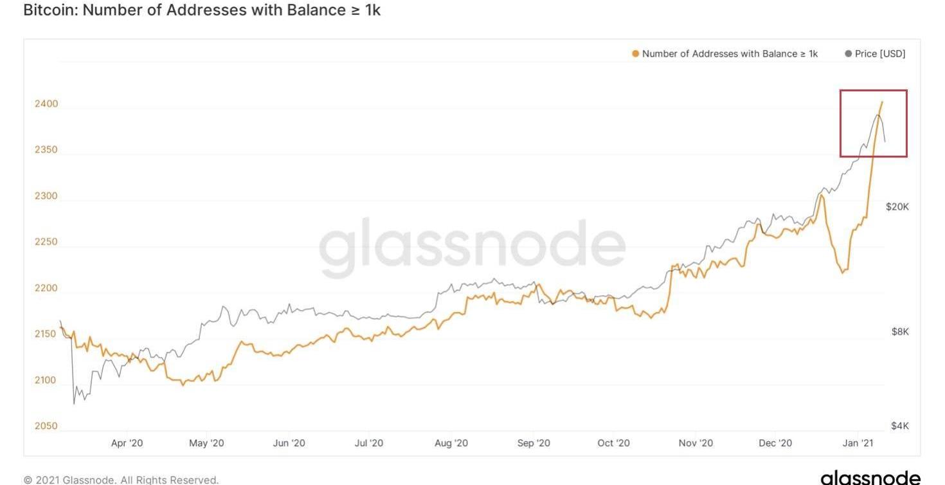The height and width of the screenshot is (485, 945).
Task: Select the Nov '20 x-axis label
Action: 696,443
